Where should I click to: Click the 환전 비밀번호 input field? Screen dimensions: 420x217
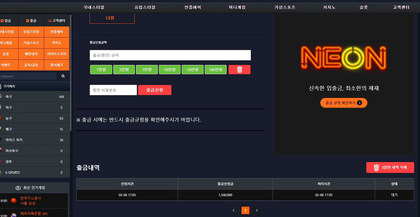(x=113, y=90)
